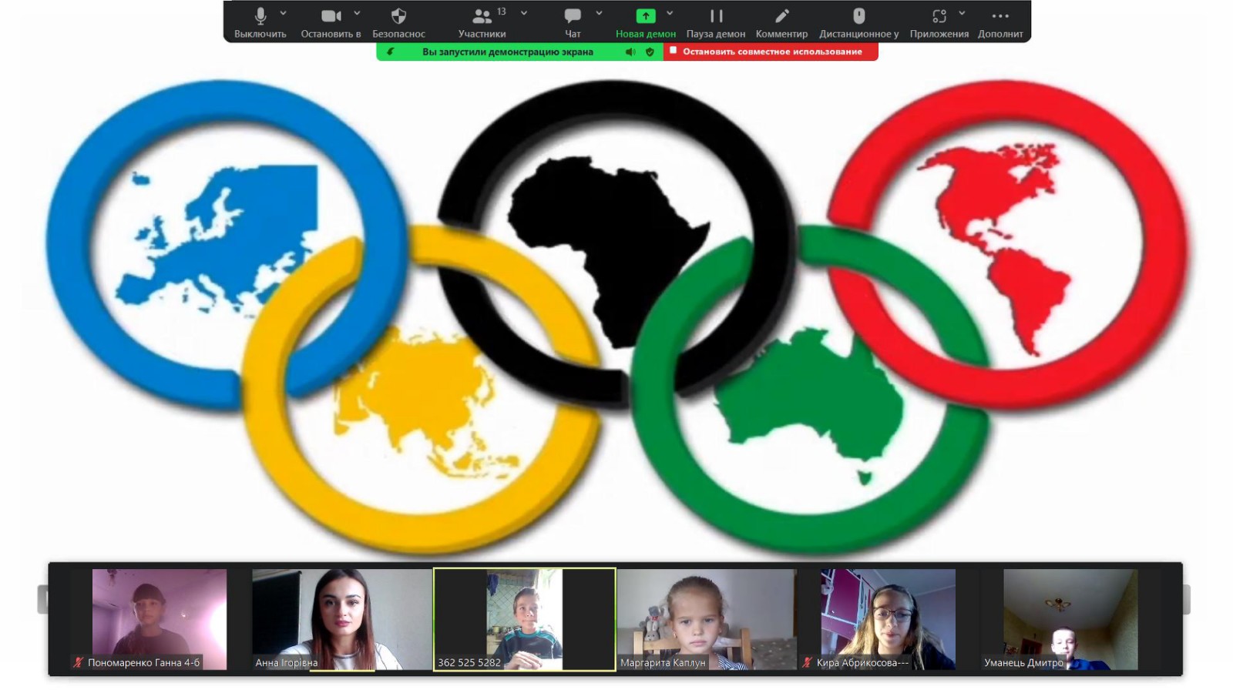Expand arrow next to Приложения

(962, 13)
